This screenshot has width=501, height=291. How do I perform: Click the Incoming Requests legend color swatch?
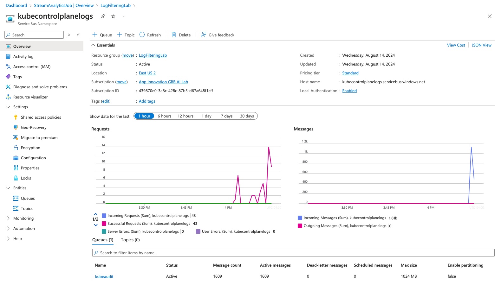(104, 216)
